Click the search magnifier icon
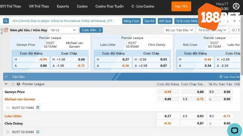Image resolution: width=243 pixels, height=136 pixels. coord(6,21)
